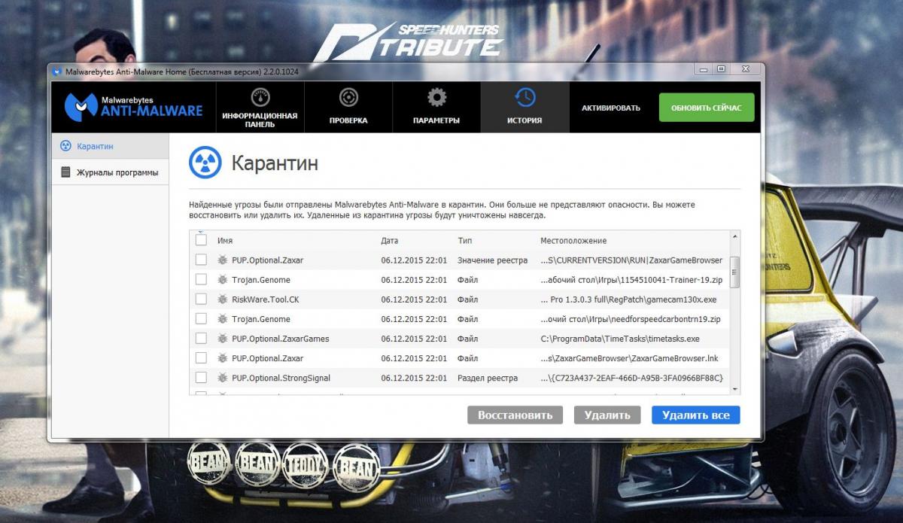Click the bug icon of the RUN|ZaxarGameBrowser registry row
Screen dimensions: 903x523
click(x=222, y=260)
